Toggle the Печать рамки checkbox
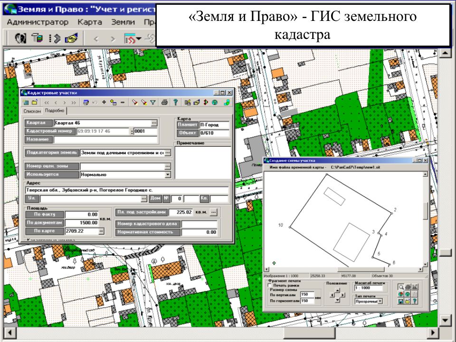The width and height of the screenshot is (456, 342). tap(270, 285)
